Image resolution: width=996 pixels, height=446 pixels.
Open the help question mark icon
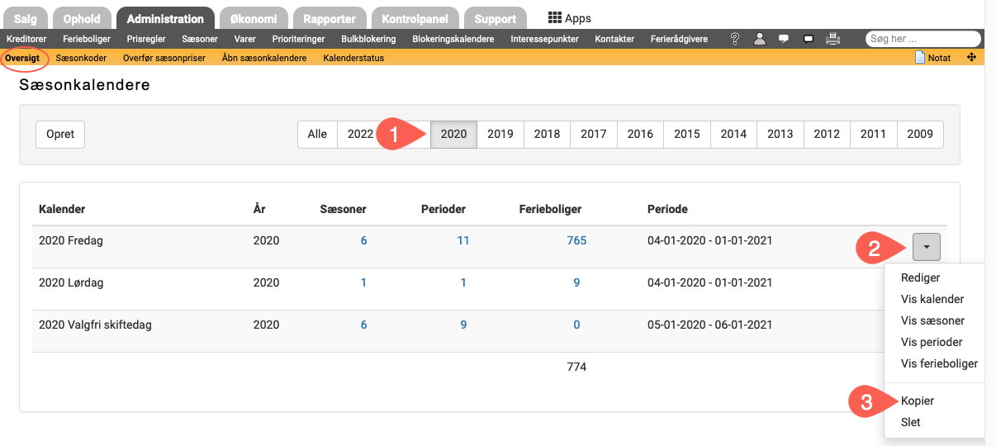pyautogui.click(x=735, y=39)
